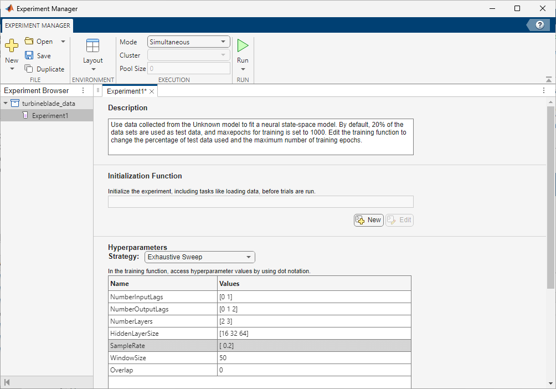Open the Experiment Browser options menu

coord(83,90)
